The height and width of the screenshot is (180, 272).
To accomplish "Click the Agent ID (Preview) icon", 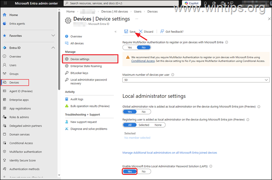I will [5, 91].
